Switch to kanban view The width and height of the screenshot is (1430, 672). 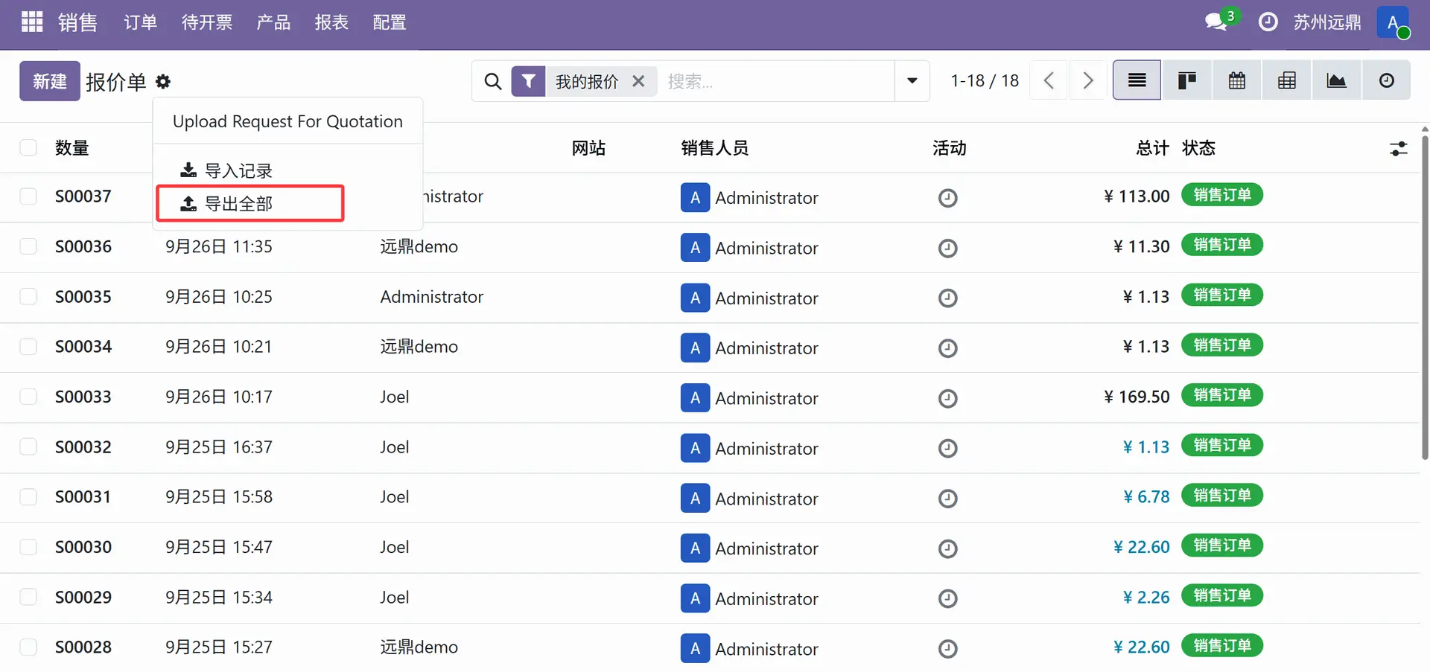pos(1186,80)
